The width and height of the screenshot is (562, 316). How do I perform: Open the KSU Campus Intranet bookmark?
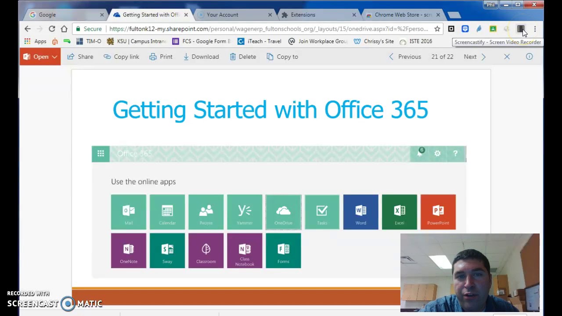pyautogui.click(x=137, y=41)
